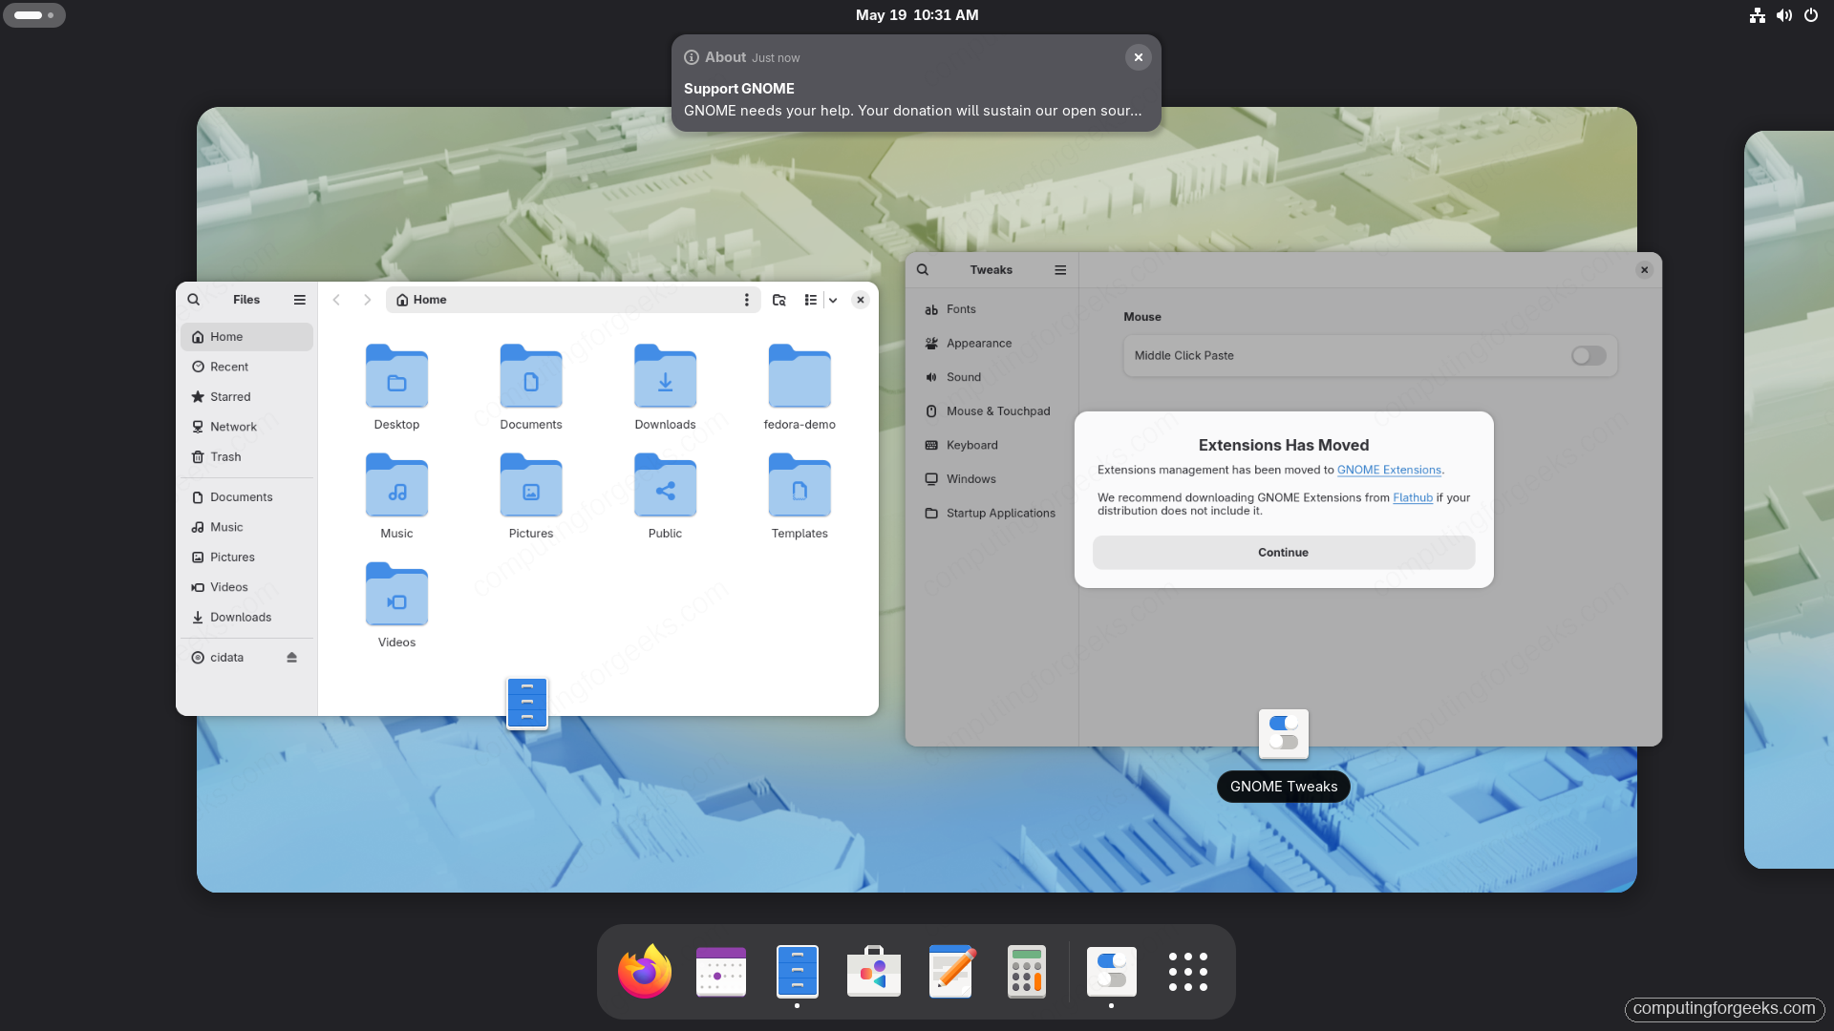The image size is (1834, 1031).
Task: Open Files app icon in dock
Action: 798,971
